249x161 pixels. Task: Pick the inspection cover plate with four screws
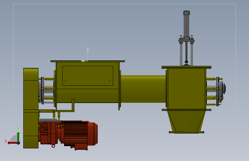coord(88,76)
